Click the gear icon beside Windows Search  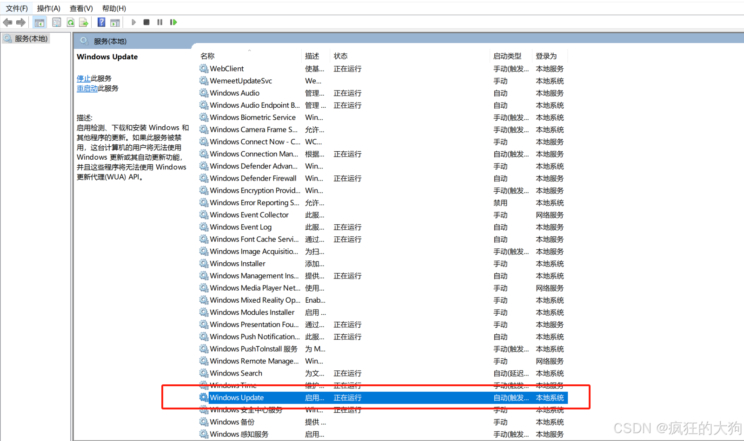coord(204,373)
